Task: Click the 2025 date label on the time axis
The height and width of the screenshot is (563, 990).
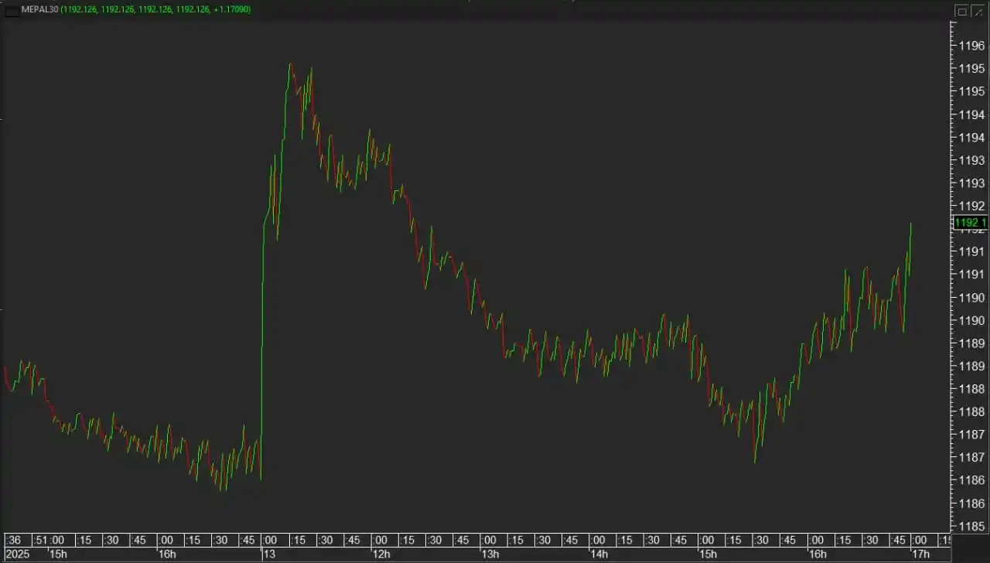Action: tap(19, 554)
